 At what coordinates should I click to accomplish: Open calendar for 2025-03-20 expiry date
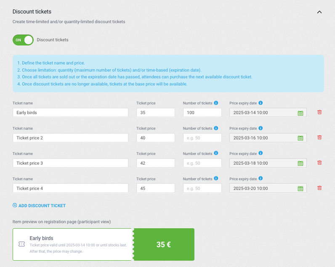tap(300, 189)
